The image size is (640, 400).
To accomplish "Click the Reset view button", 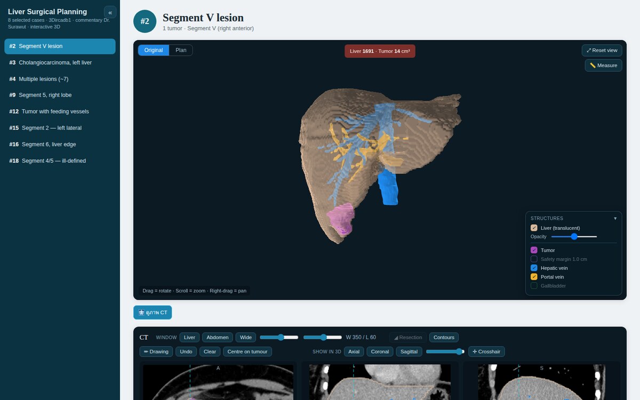I will tap(602, 50).
